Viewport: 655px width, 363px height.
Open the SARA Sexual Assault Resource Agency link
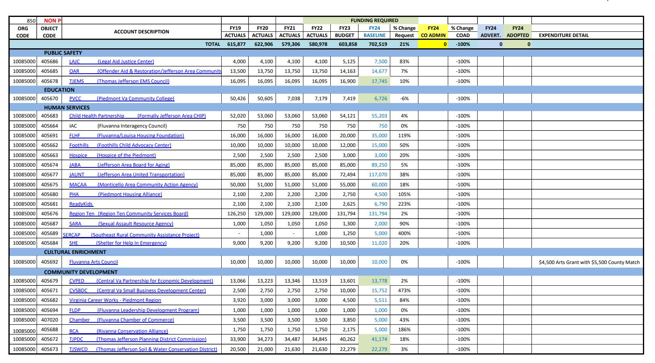121,224
